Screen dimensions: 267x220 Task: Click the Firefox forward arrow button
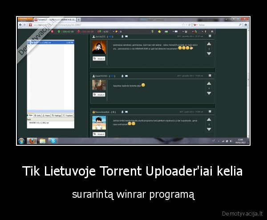point(24,25)
